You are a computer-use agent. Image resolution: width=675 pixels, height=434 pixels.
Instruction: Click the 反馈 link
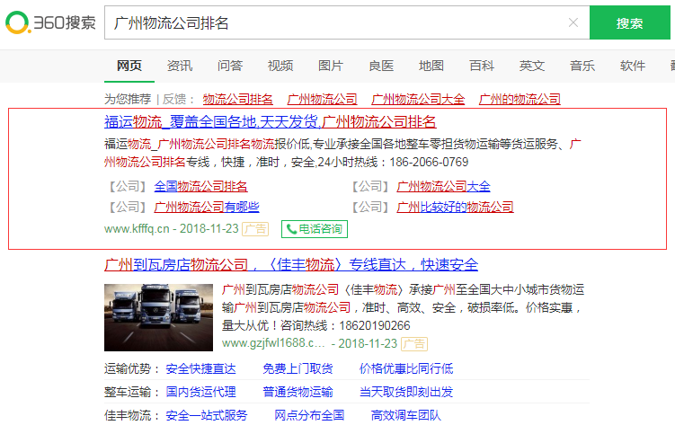[174, 100]
